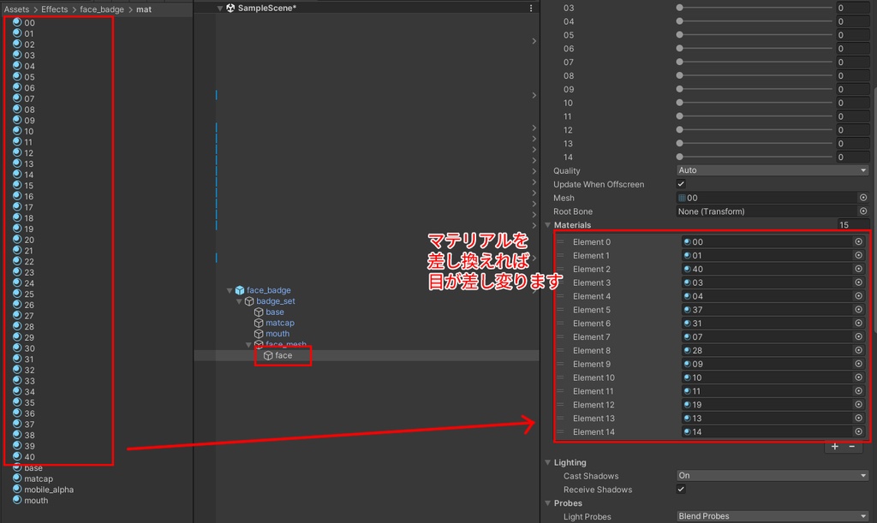This screenshot has width=877, height=523.
Task: Collapse the Materials section
Action: click(x=548, y=225)
